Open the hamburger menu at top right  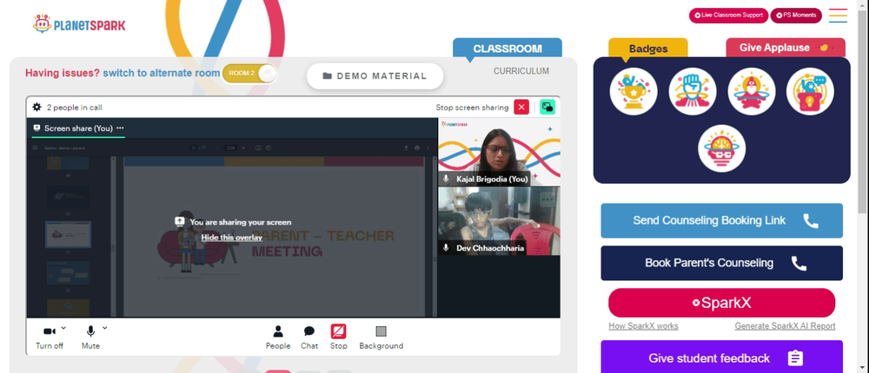pyautogui.click(x=838, y=16)
